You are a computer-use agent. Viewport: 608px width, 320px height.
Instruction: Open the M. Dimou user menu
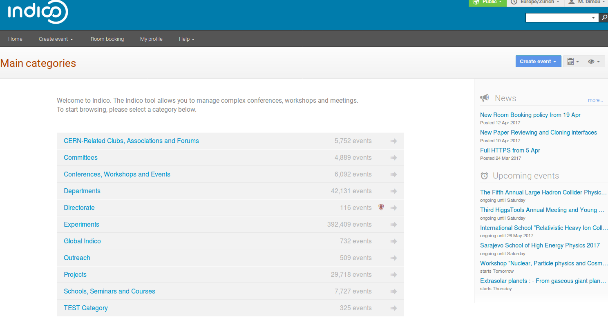point(586,2)
